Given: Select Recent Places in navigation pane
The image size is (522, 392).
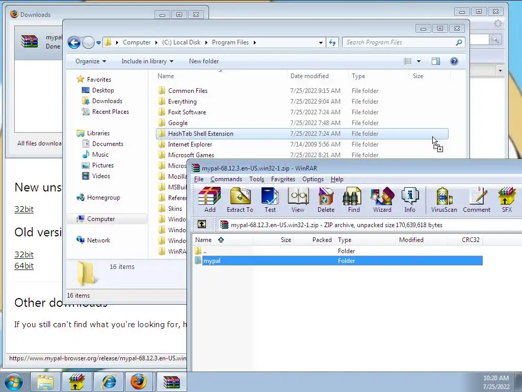Looking at the screenshot, I should click(110, 112).
